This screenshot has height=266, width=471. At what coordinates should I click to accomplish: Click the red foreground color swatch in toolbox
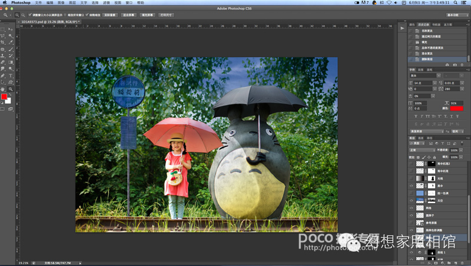pos(4,97)
